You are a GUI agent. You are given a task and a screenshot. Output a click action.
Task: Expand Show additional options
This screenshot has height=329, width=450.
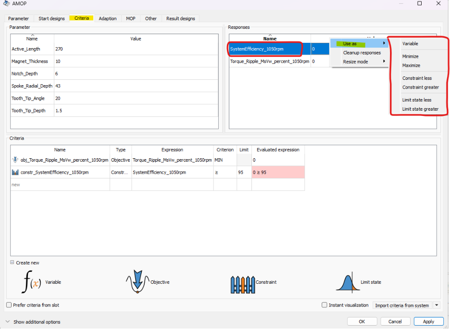point(8,322)
